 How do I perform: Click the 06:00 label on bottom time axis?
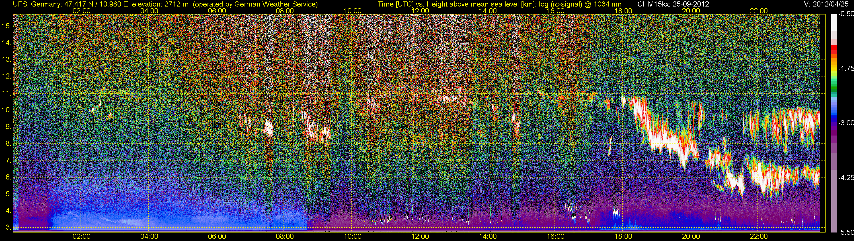coord(217,236)
